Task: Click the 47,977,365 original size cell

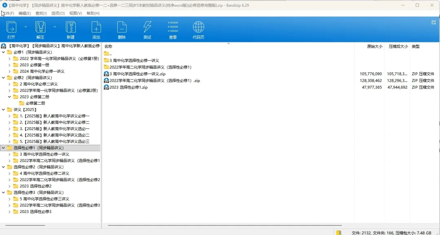Action: coord(372,87)
